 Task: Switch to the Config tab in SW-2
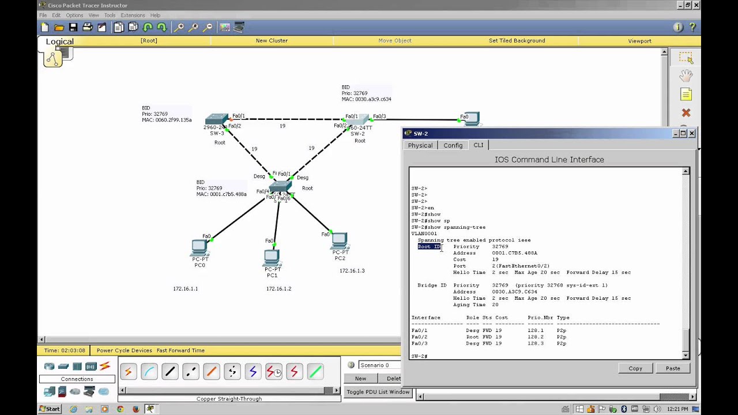tap(453, 145)
